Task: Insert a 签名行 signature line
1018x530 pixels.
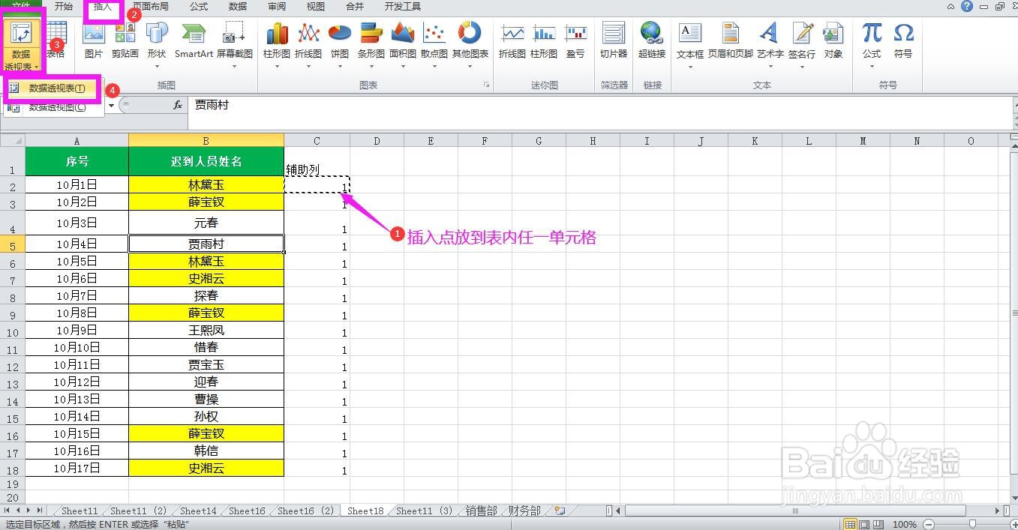Action: pyautogui.click(x=802, y=43)
